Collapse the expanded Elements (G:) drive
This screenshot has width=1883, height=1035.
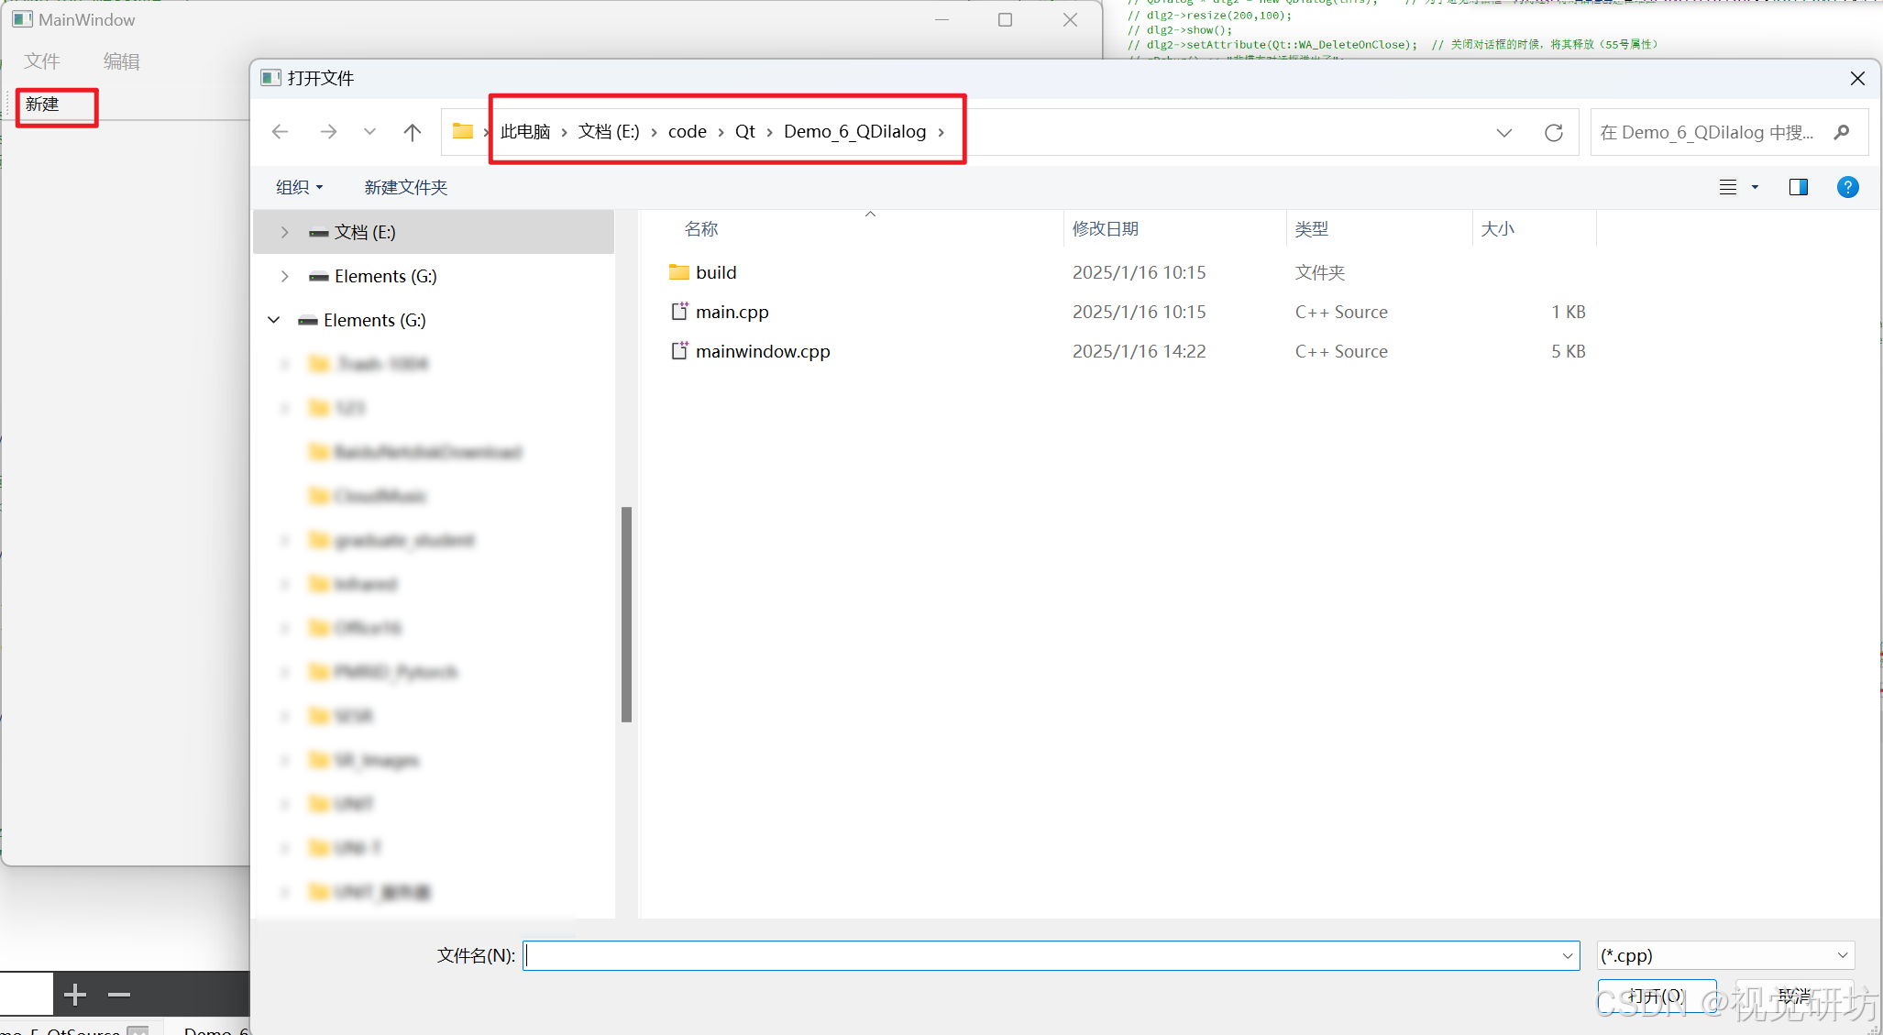coord(274,320)
